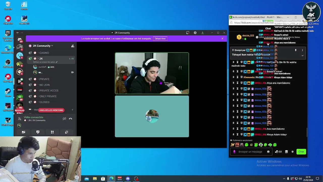Open Discord direct messages home icon

point(20,40)
